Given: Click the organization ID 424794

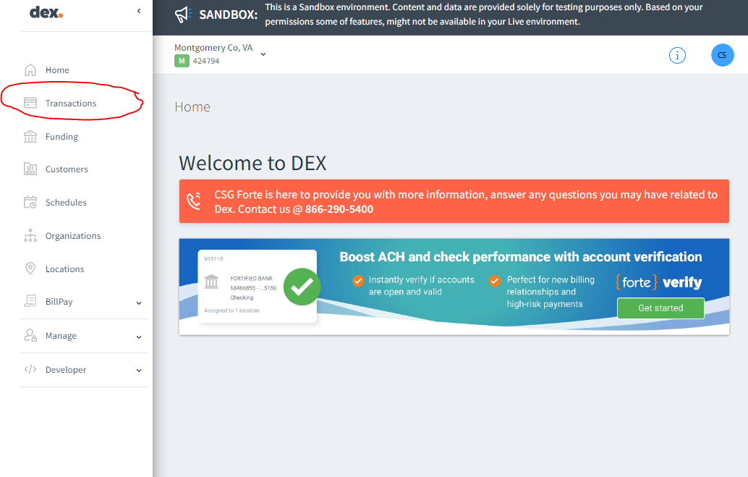Looking at the screenshot, I should [x=206, y=61].
